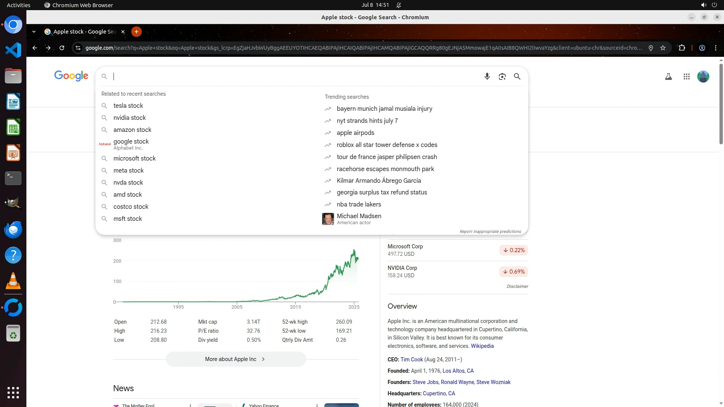Open the Google apps grid
Image resolution: width=724 pixels, height=407 pixels.
[686, 77]
